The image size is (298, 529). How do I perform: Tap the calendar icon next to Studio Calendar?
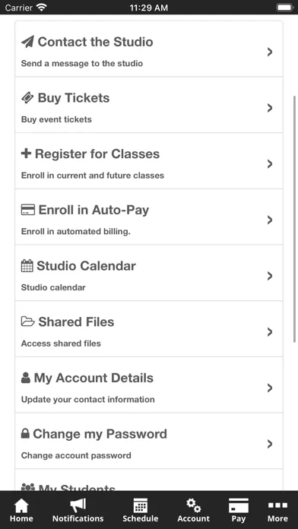27,266
